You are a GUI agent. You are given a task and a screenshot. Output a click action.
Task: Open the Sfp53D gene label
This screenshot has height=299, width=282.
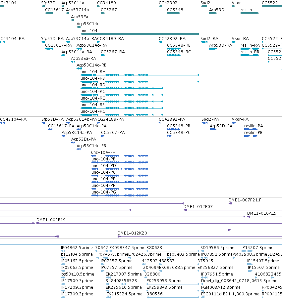(x=48, y=3)
